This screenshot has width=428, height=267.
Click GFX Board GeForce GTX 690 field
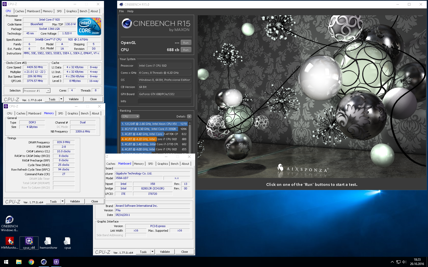click(x=165, y=94)
